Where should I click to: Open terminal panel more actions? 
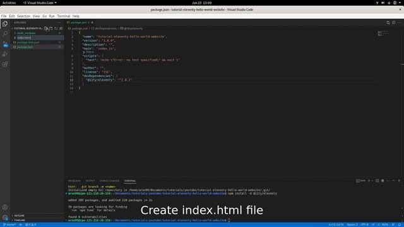click(388, 181)
